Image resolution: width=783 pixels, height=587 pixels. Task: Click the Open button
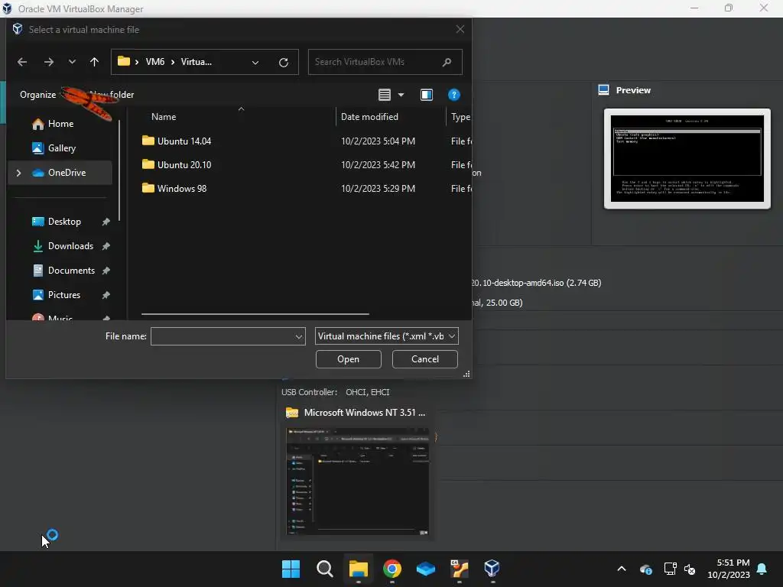349,359
